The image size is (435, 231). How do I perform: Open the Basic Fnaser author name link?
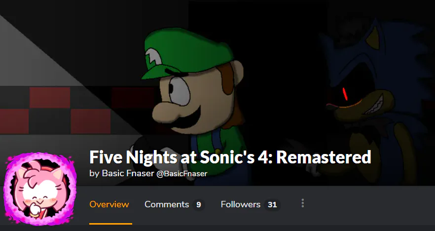pyautogui.click(x=128, y=174)
